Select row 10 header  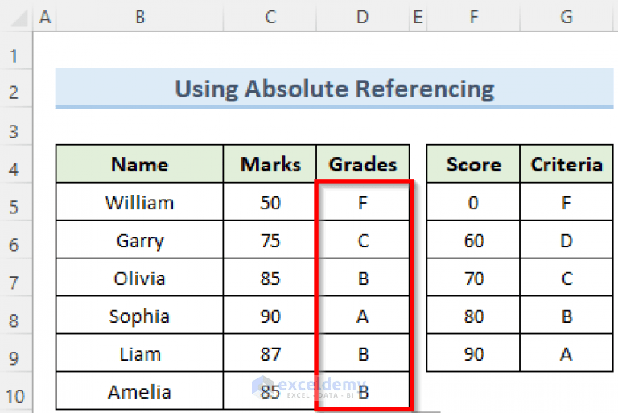[16, 391]
